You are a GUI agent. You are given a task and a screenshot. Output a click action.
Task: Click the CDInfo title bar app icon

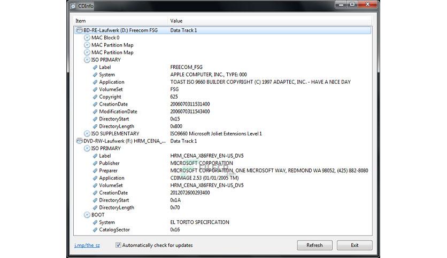coord(73,6)
